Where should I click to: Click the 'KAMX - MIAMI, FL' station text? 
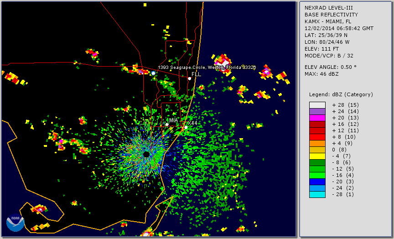tap(328, 21)
